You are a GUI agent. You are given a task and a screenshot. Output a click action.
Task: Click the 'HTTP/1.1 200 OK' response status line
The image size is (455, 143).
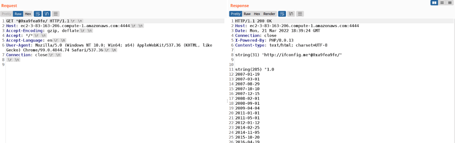point(254,21)
